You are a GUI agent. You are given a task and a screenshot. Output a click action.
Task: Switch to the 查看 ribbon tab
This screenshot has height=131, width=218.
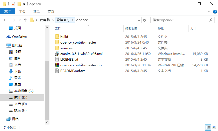pos(51,11)
